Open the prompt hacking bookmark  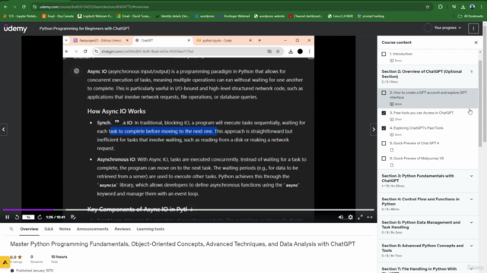(371, 16)
